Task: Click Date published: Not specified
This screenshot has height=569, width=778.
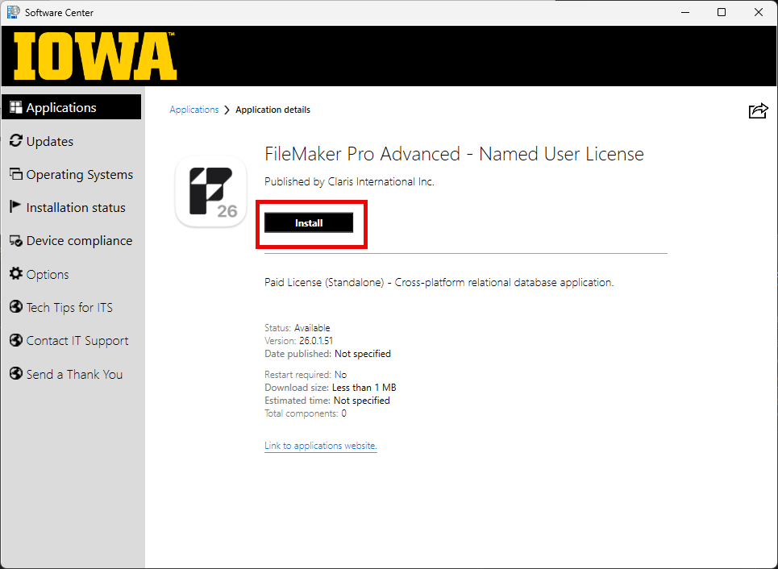Action: point(327,354)
